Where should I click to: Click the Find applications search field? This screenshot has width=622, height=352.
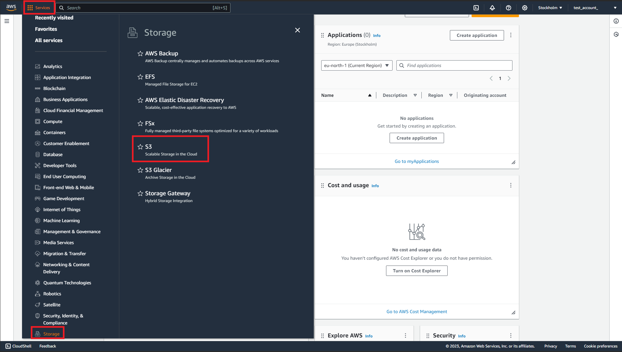[457, 65]
